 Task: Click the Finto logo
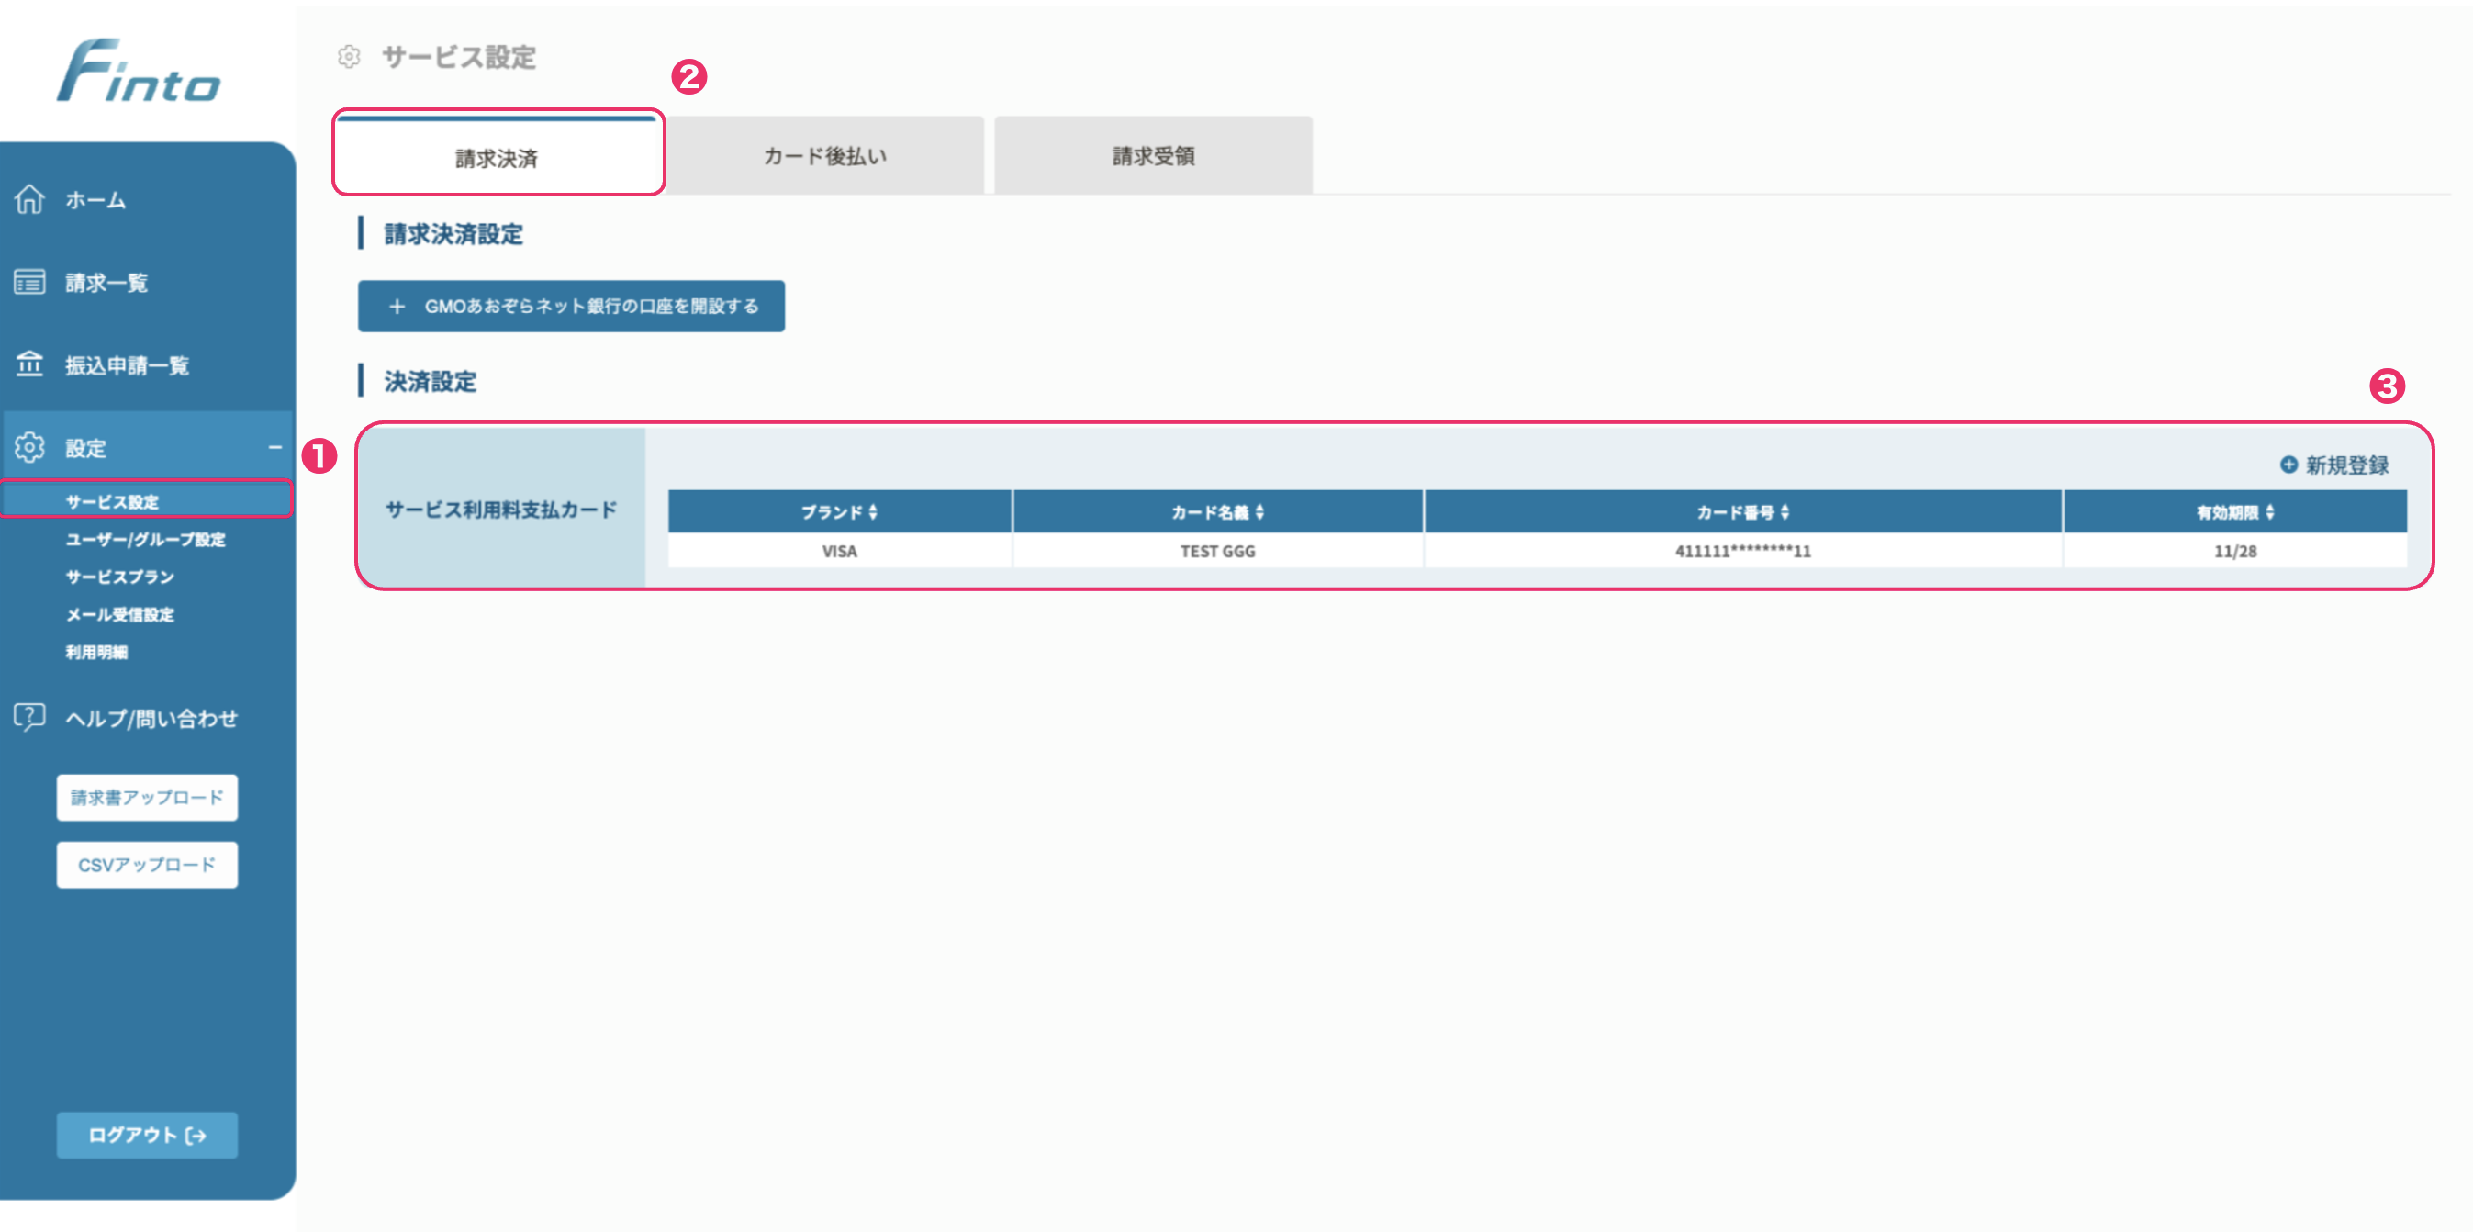tap(140, 72)
